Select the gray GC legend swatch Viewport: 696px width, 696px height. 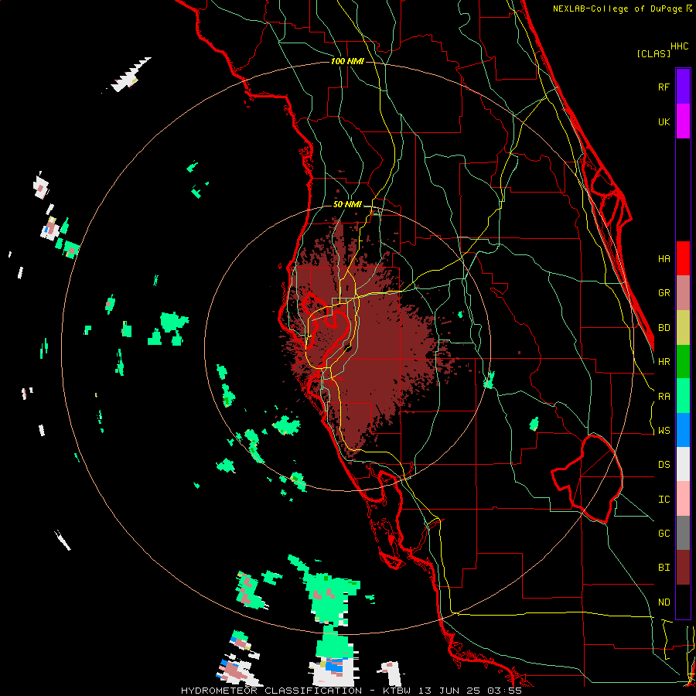[x=683, y=533]
